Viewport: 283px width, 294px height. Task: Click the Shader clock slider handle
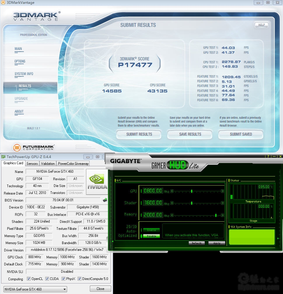(x=192, y=203)
